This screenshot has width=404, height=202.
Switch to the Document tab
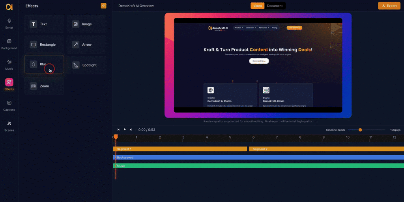pyautogui.click(x=275, y=6)
